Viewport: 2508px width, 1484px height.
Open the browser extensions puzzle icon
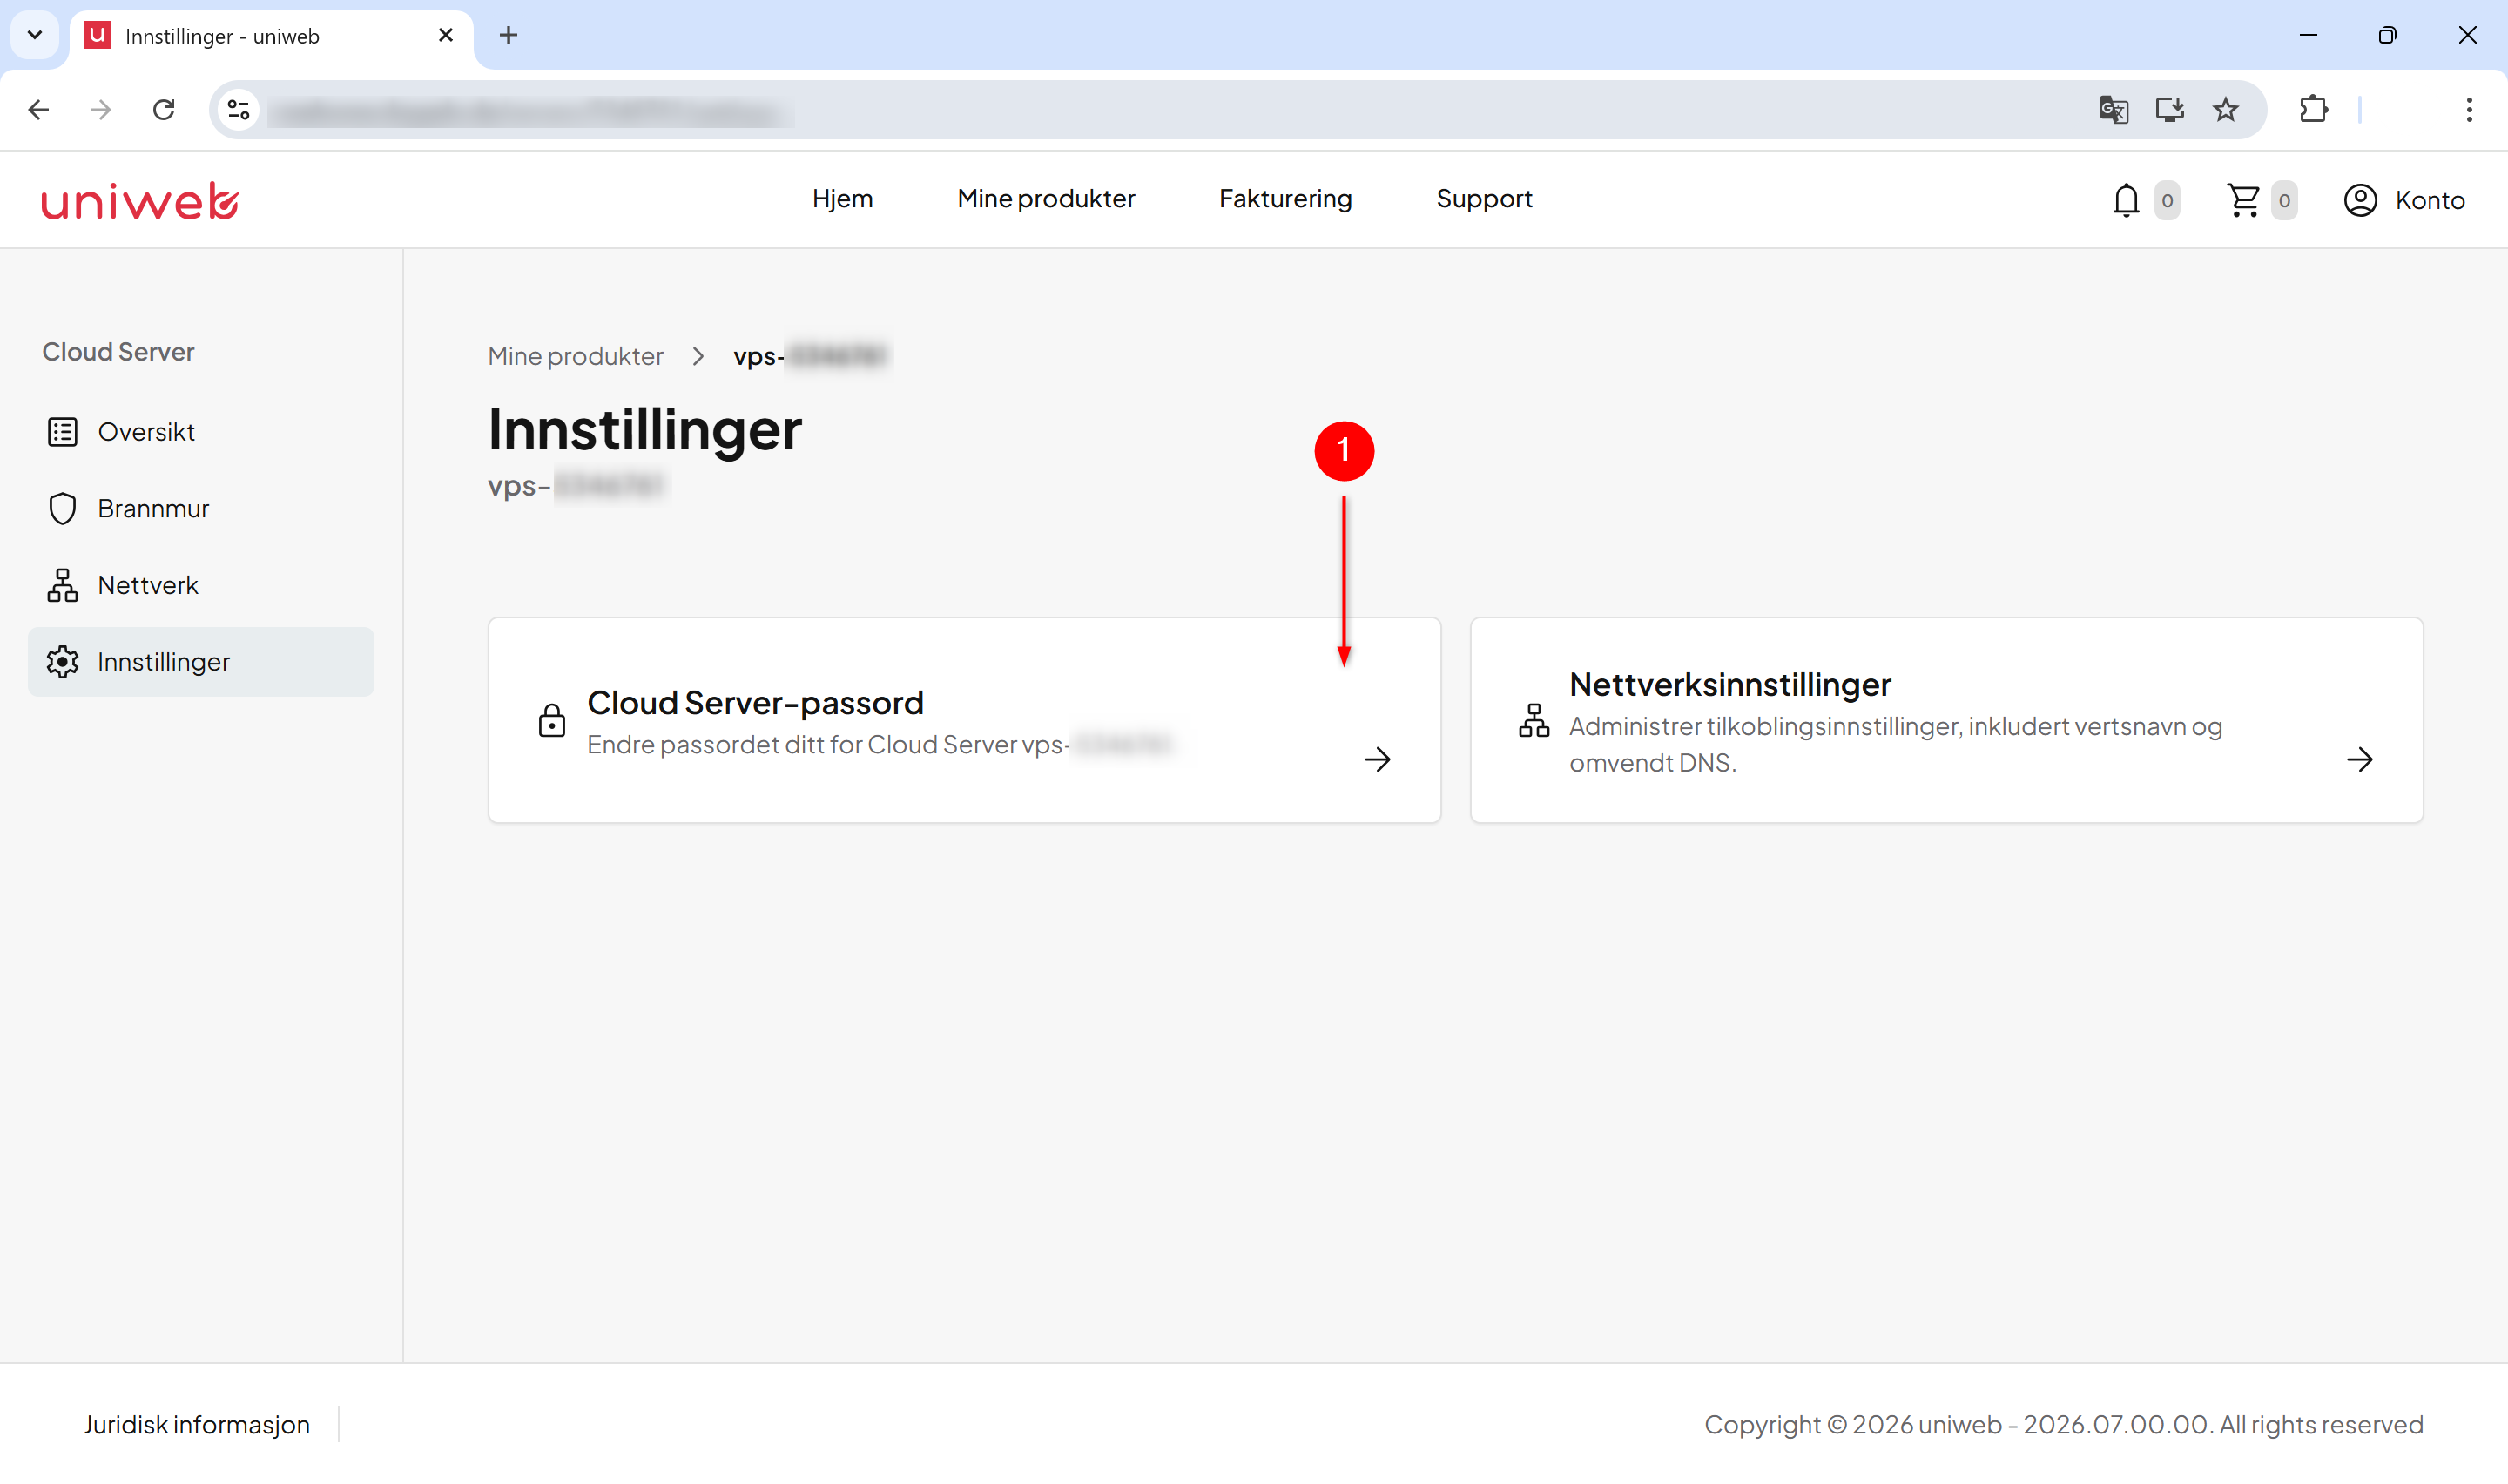pyautogui.click(x=2313, y=110)
